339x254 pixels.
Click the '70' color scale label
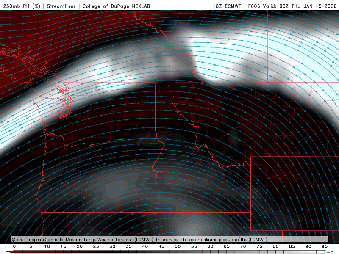[x=243, y=246]
